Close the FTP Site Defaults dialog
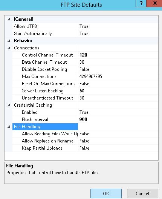 [x=154, y=3]
